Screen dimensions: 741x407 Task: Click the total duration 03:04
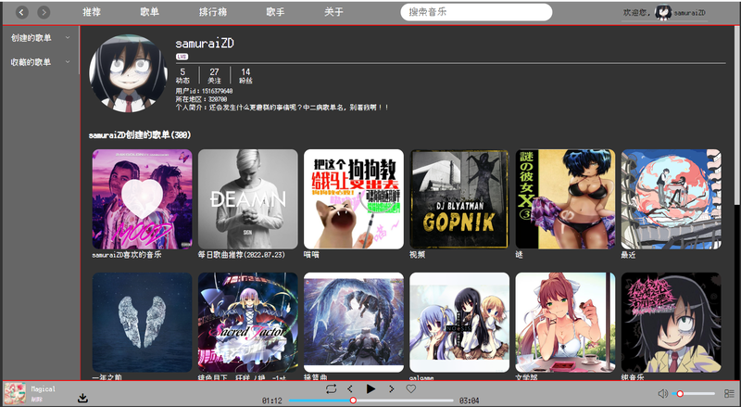[469, 401]
